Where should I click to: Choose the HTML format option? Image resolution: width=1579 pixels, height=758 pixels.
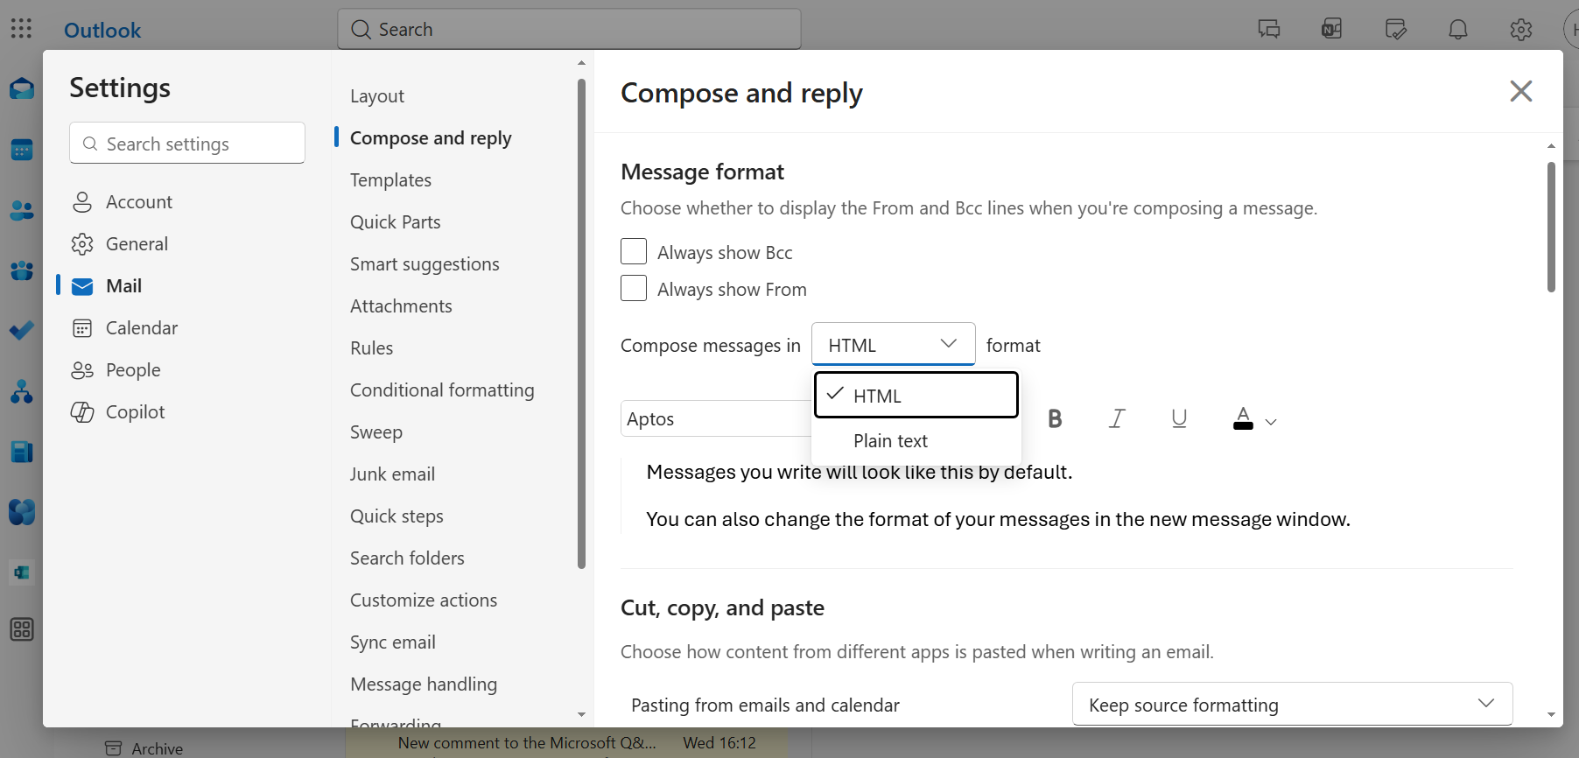coord(916,396)
